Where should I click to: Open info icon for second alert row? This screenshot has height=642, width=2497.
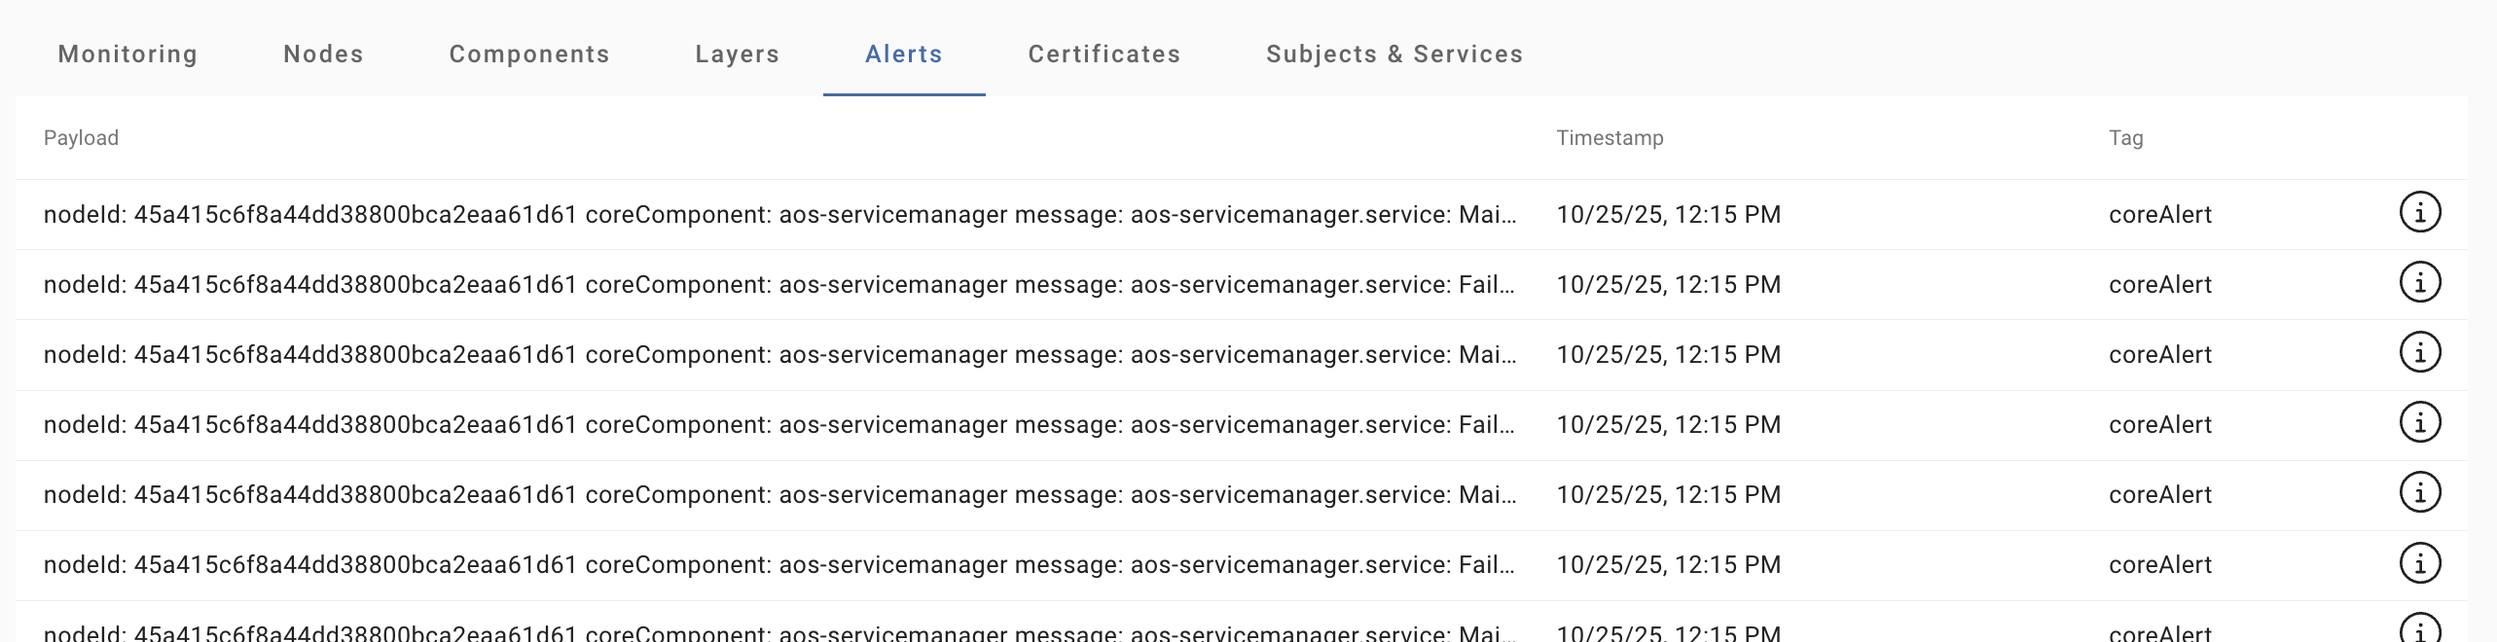[2419, 282]
